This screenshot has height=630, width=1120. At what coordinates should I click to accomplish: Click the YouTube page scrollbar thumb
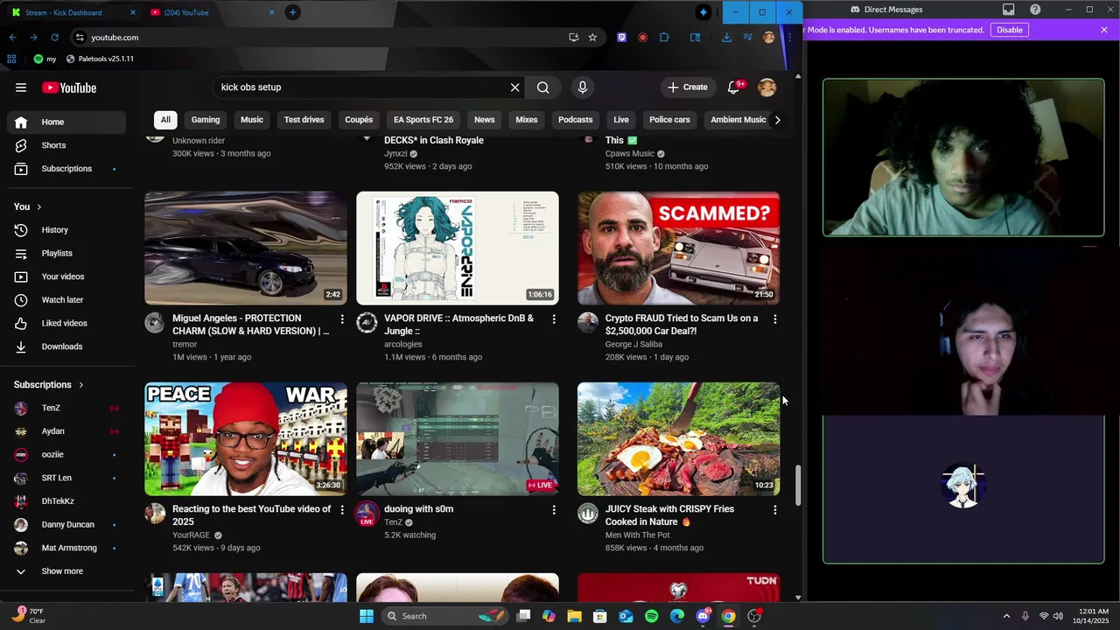[797, 486]
